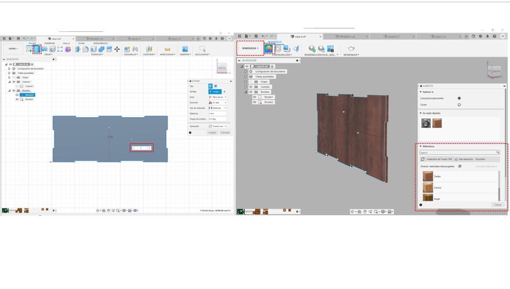
Task: Select the Fillet tool icon
Action: (x=86, y=49)
